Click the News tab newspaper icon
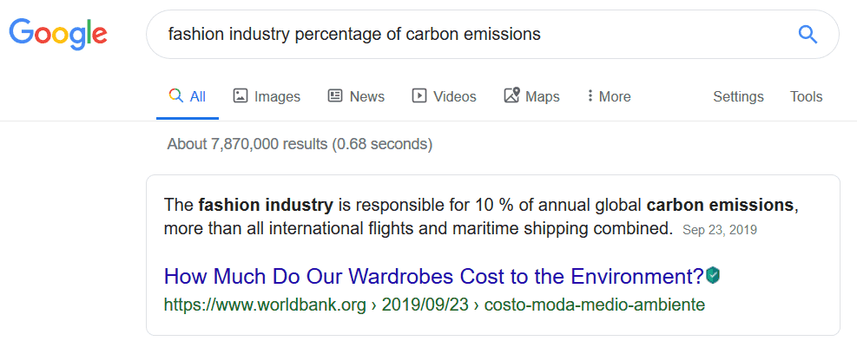 point(335,96)
